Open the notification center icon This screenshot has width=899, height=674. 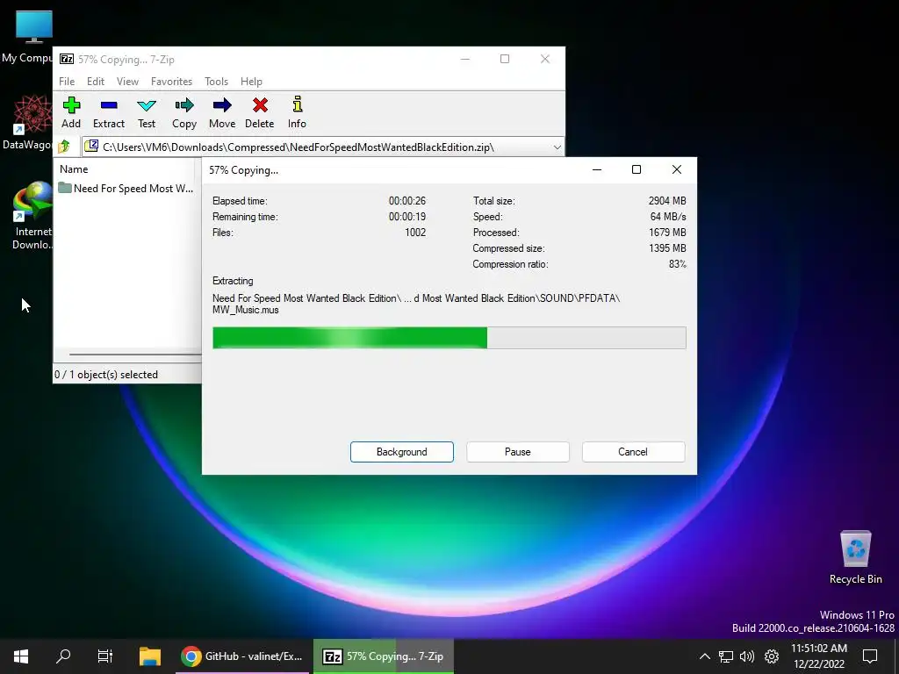pos(870,656)
